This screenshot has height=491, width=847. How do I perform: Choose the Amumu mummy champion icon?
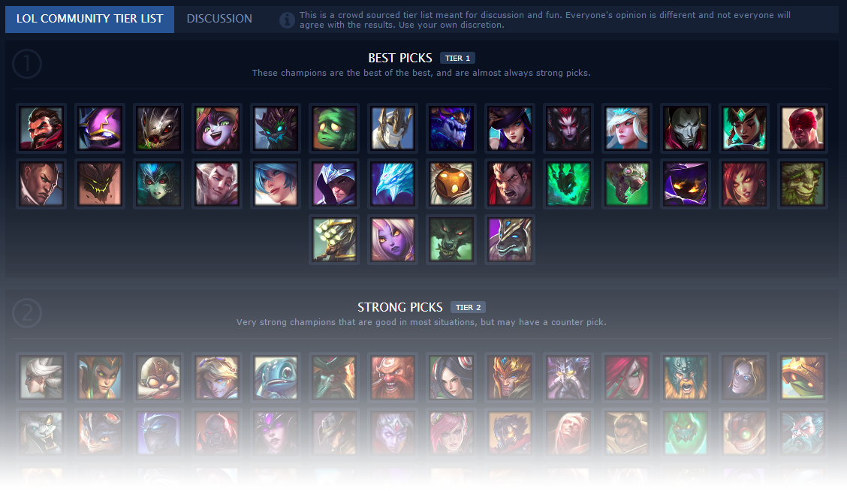click(x=334, y=128)
